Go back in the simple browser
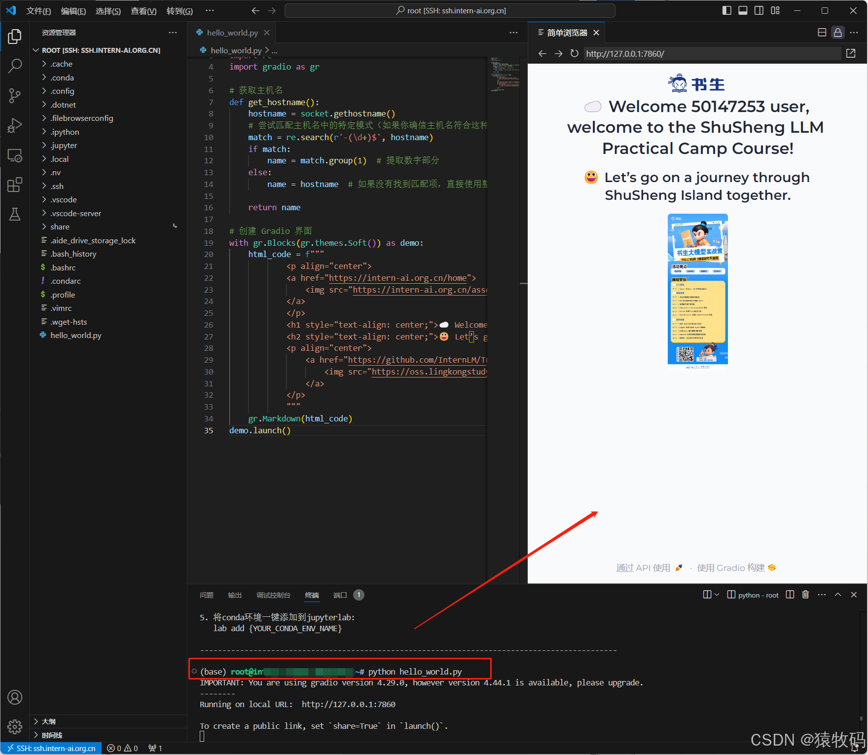This screenshot has width=868, height=755. point(542,53)
